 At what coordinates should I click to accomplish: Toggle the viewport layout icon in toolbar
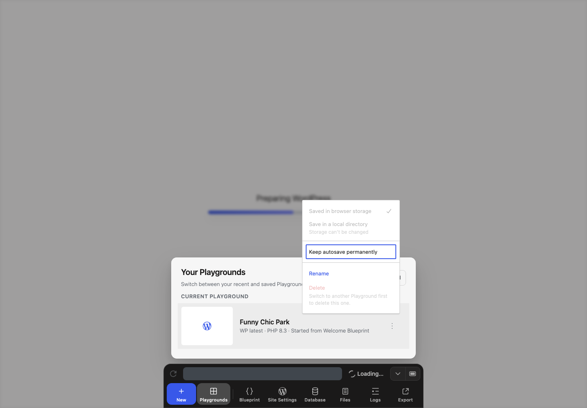413,374
